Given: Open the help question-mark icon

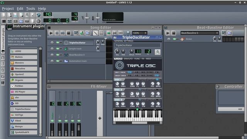Looking at the screenshot, I should (39, 15).
